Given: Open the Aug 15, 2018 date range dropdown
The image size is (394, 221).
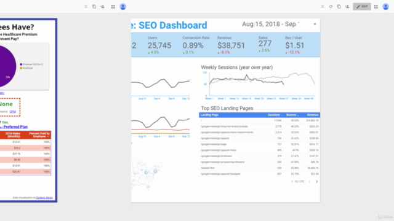Looking at the screenshot, I should [x=279, y=25].
